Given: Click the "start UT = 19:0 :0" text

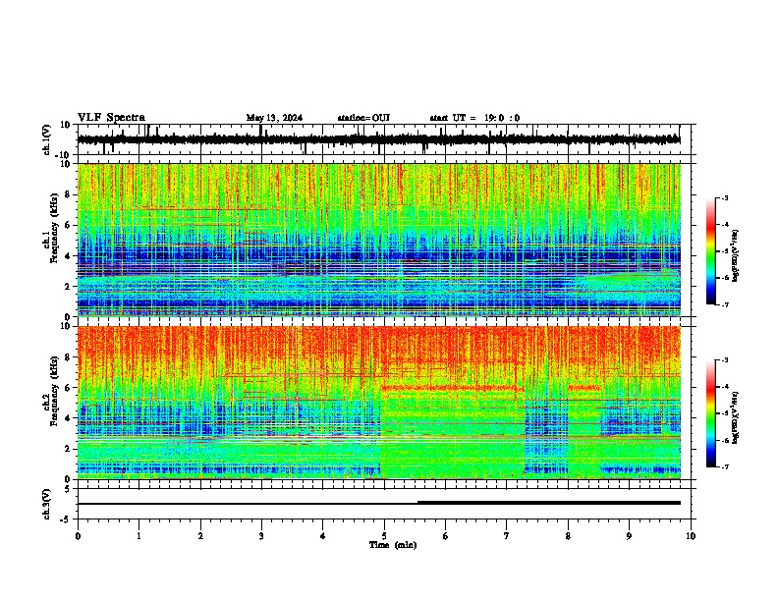Looking at the screenshot, I should pyautogui.click(x=474, y=118).
